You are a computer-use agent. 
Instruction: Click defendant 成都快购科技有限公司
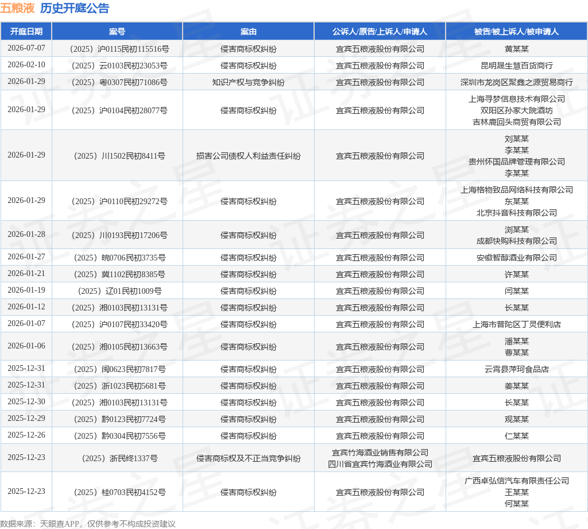tap(516, 241)
